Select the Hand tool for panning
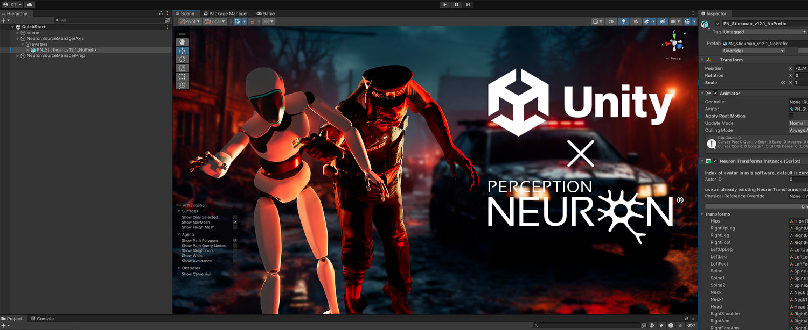808x330 pixels. (182, 41)
